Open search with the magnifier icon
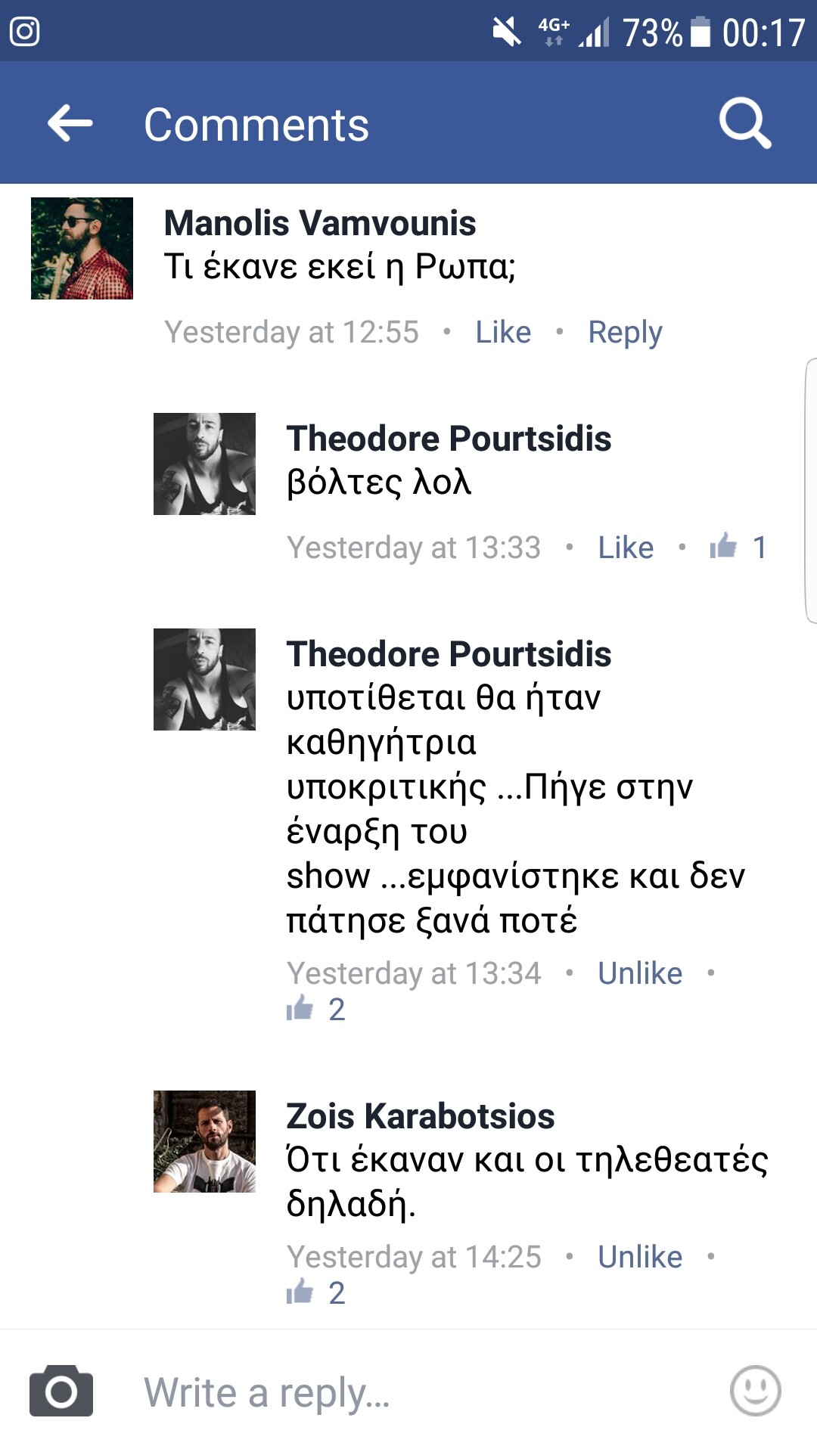 745,123
